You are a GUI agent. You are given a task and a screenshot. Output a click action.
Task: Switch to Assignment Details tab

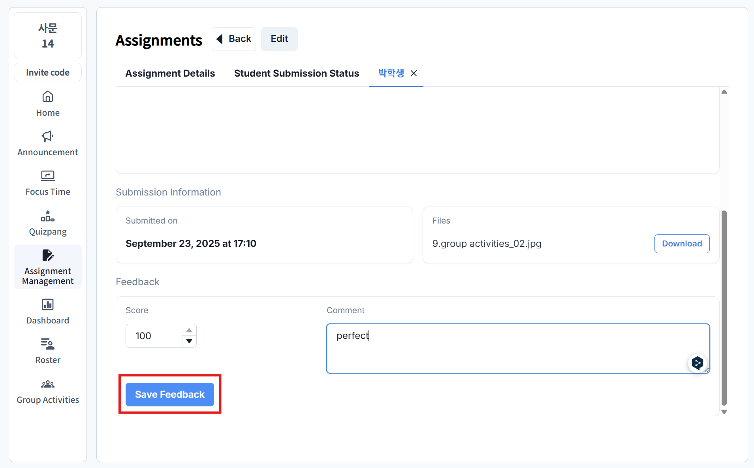(170, 73)
